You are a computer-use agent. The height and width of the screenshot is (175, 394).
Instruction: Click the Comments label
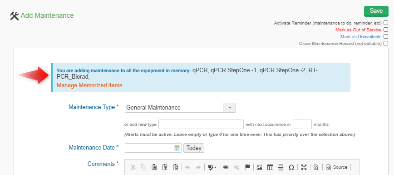[103, 164]
